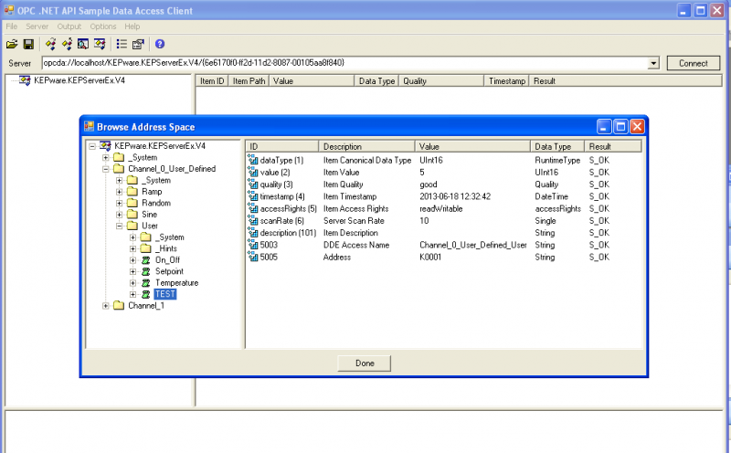
Task: Open the Server menu
Action: 37,26
